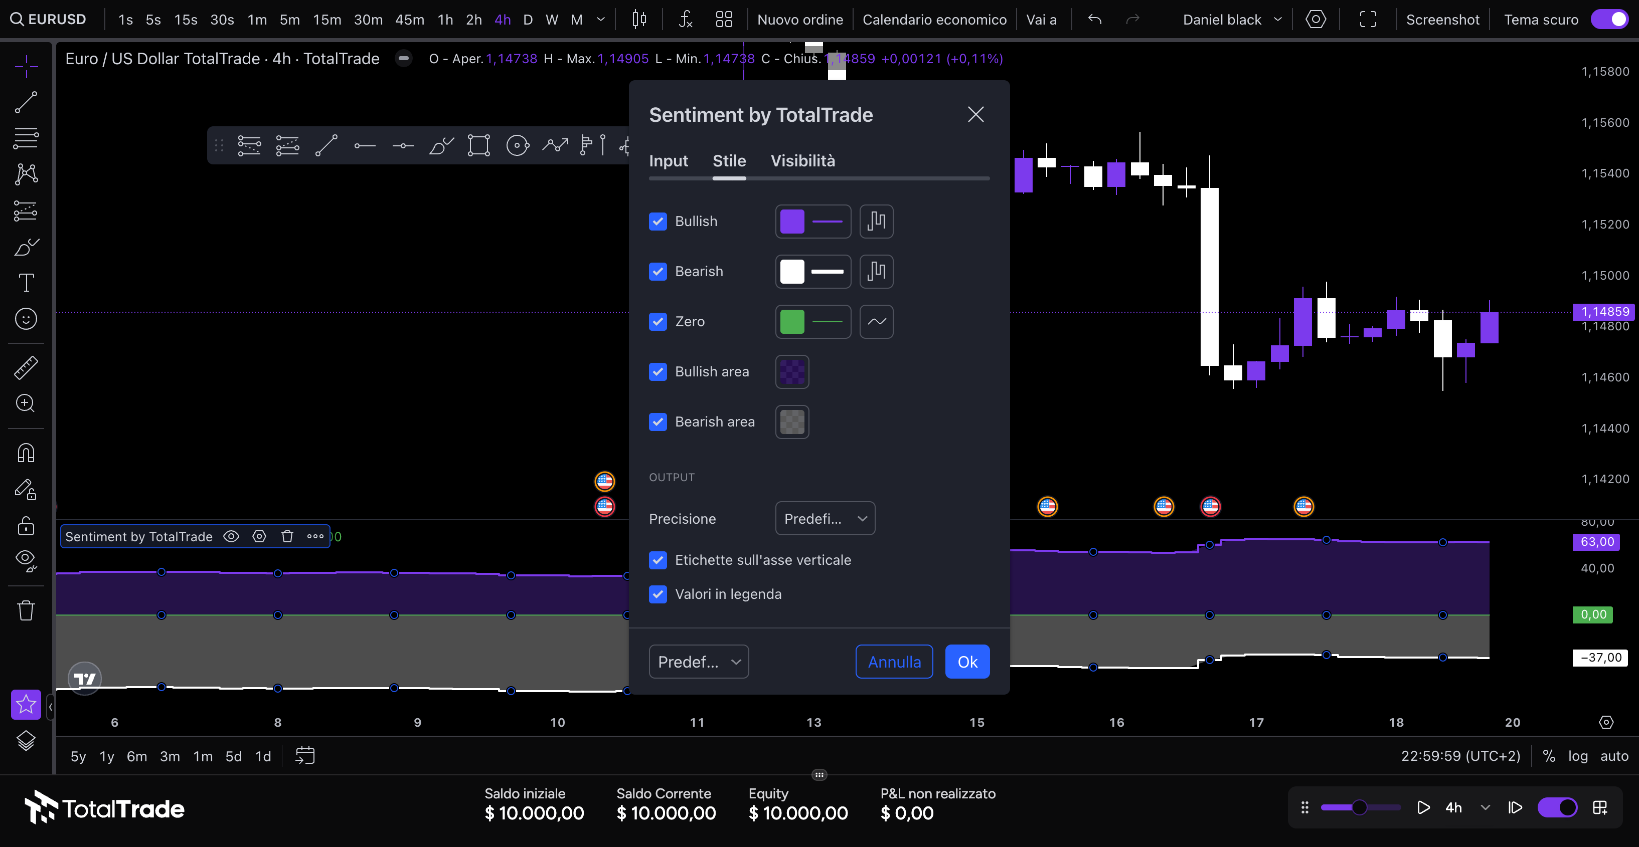
Task: Select the brush drawing tool in left sidebar
Action: 26,247
